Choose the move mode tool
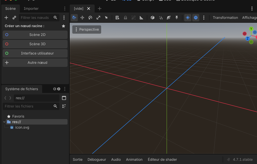Image resolution: width=257 pixels, height=164 pixels. (82, 18)
